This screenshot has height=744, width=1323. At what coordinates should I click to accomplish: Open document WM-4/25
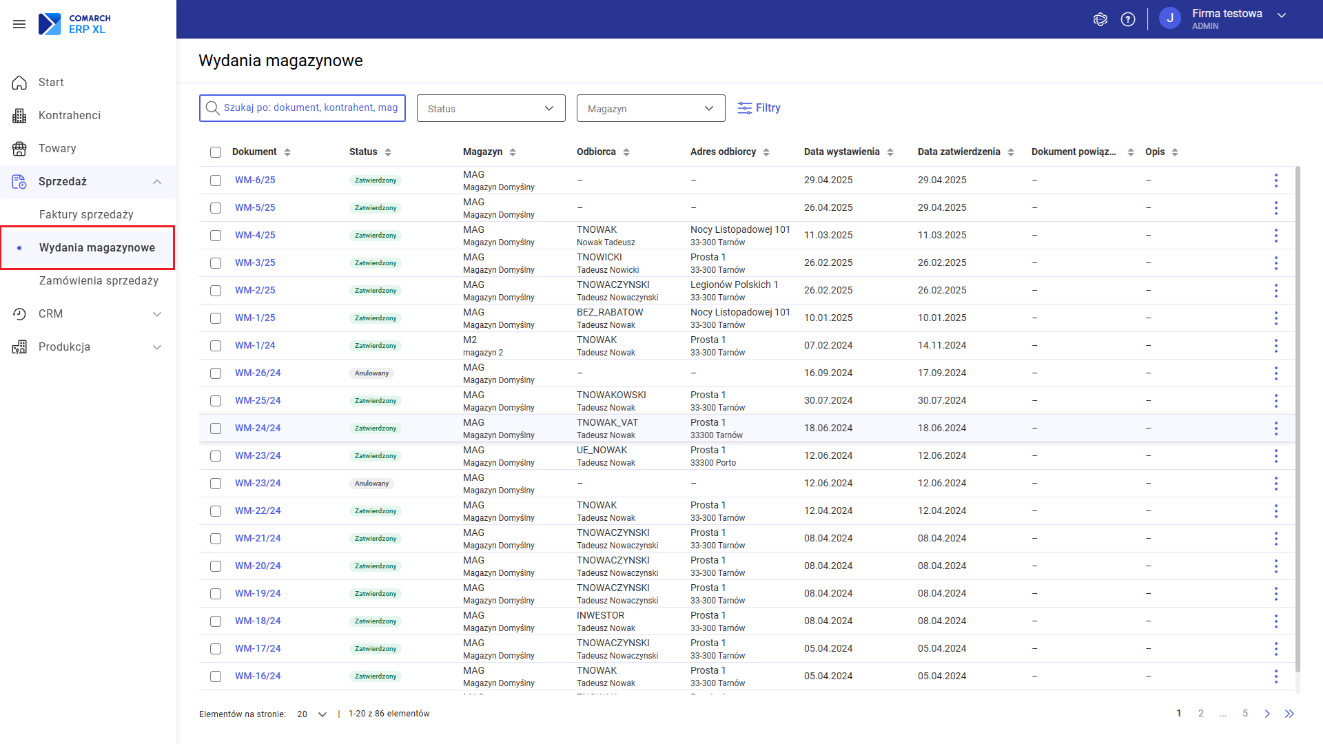[x=256, y=235]
